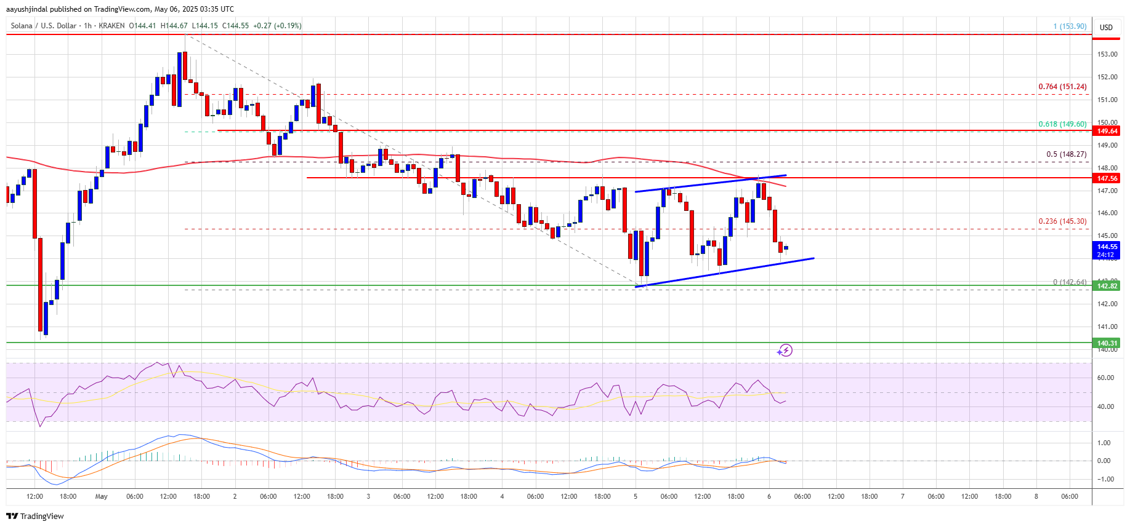
Task: Click the green 140.31 price tag
Action: click(1107, 343)
